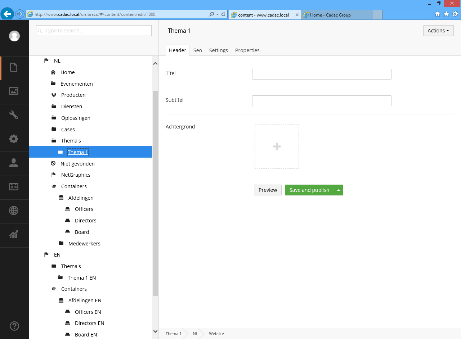This screenshot has width=461, height=339.
Task: Open the Settings wrench section icon
Action: coord(14,115)
